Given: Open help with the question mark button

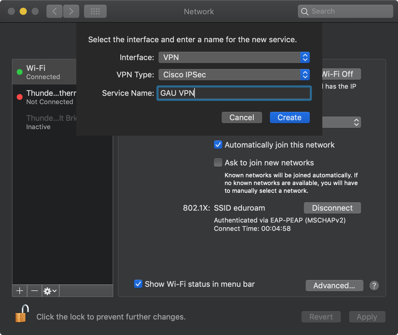Looking at the screenshot, I should coord(374,286).
